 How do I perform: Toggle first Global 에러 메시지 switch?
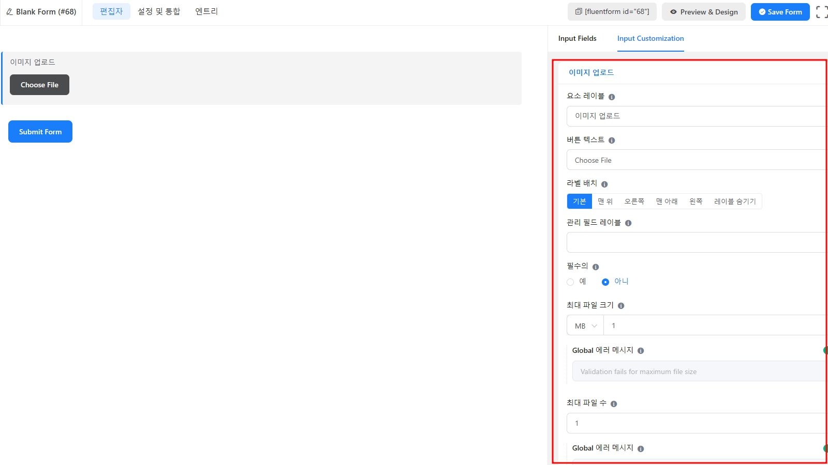(825, 350)
